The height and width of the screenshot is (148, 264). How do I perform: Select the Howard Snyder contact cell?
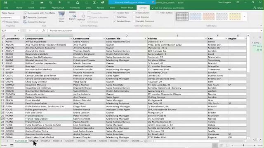click(89, 137)
